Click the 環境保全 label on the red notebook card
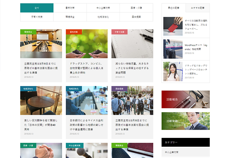230x158 pixels. 119,145
